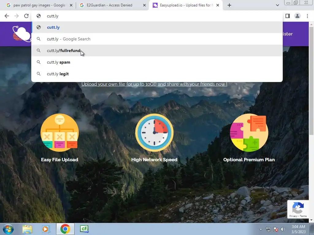
Task: Toggle the Chrome side panel icon
Action: click(x=288, y=16)
